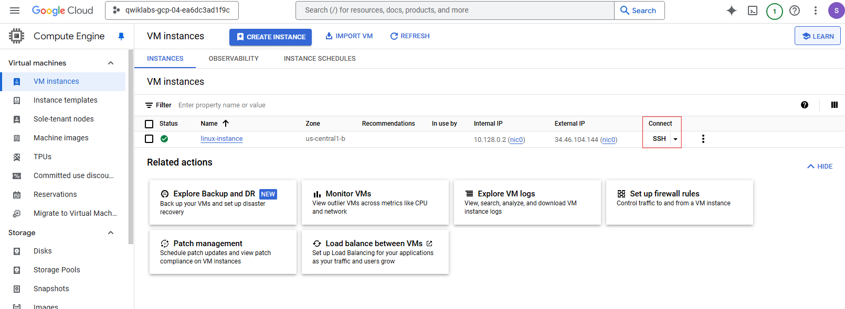Open Load balance between VMs card
845x309 pixels.
click(375, 252)
